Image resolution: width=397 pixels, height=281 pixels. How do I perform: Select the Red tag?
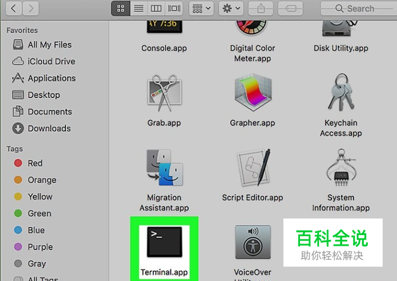coord(28,163)
